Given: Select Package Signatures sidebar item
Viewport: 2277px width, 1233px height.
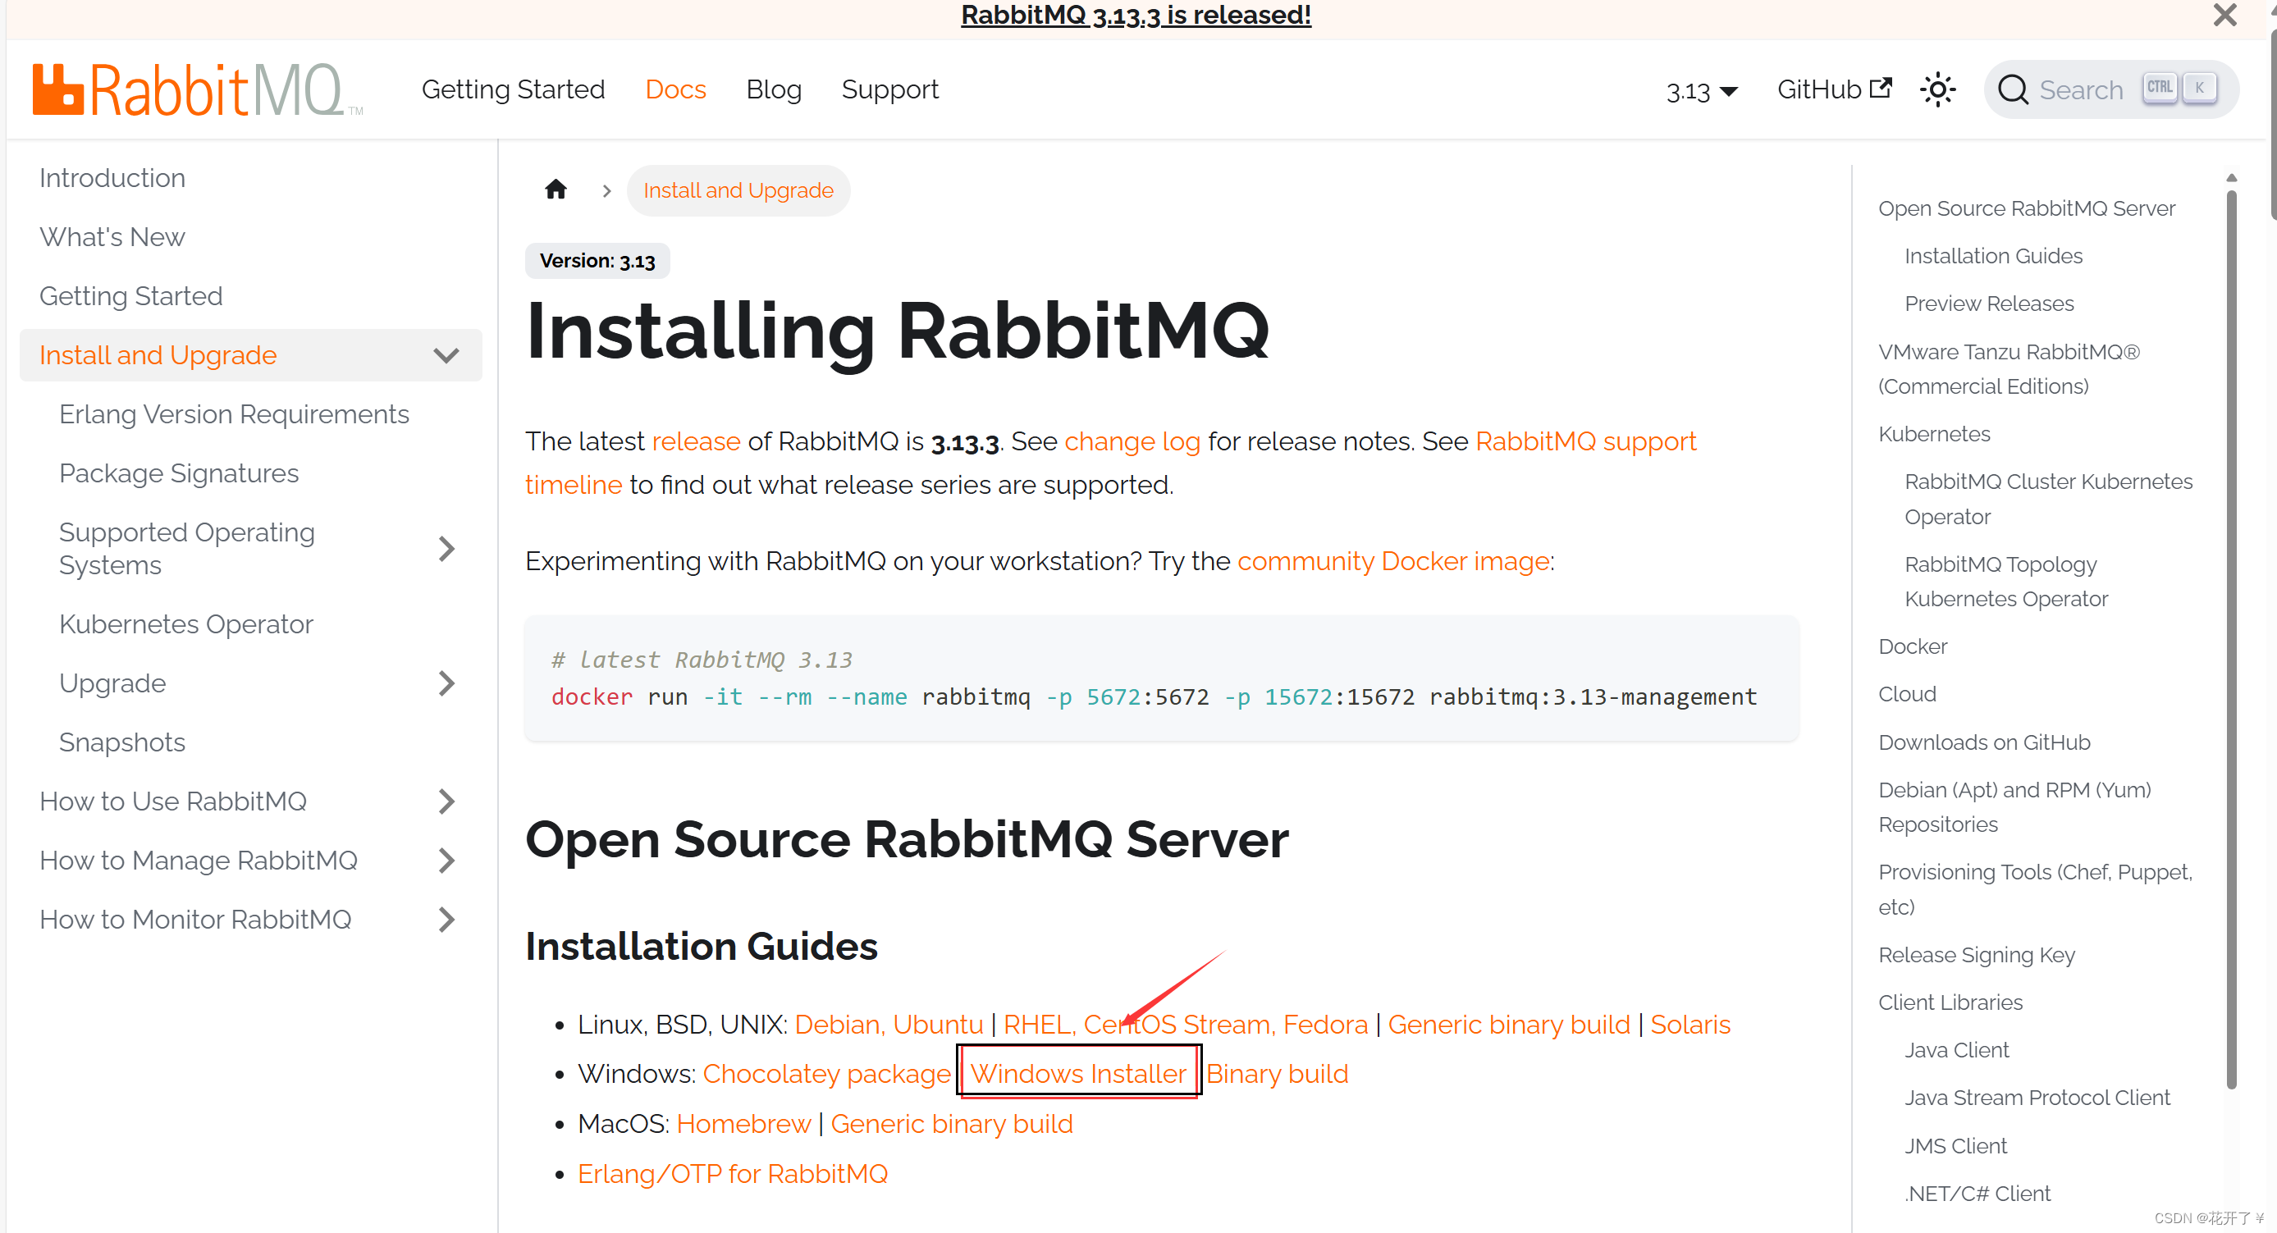Looking at the screenshot, I should coord(179,473).
